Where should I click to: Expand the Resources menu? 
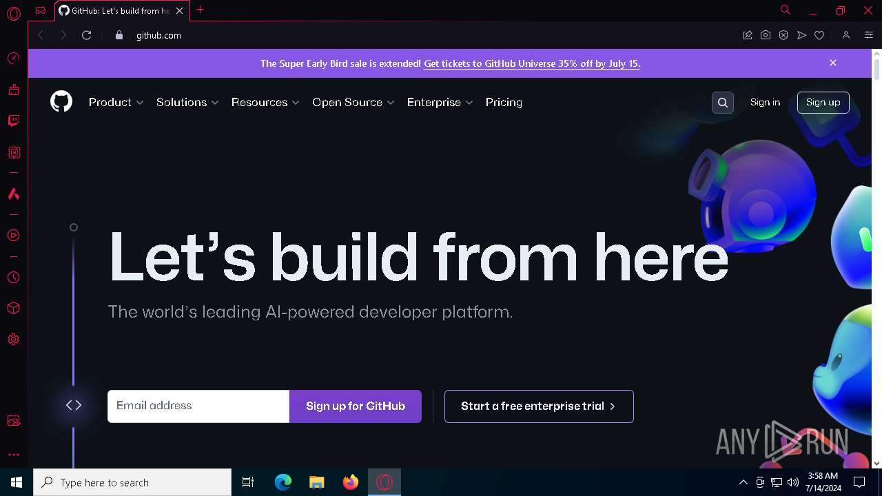(x=265, y=102)
